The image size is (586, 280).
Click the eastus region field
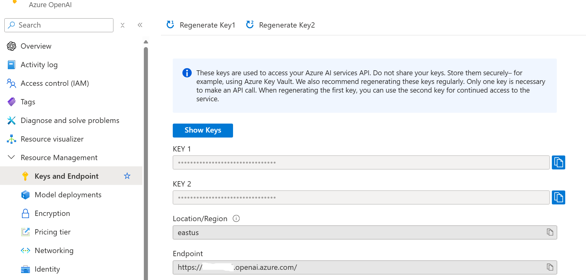[x=365, y=233]
